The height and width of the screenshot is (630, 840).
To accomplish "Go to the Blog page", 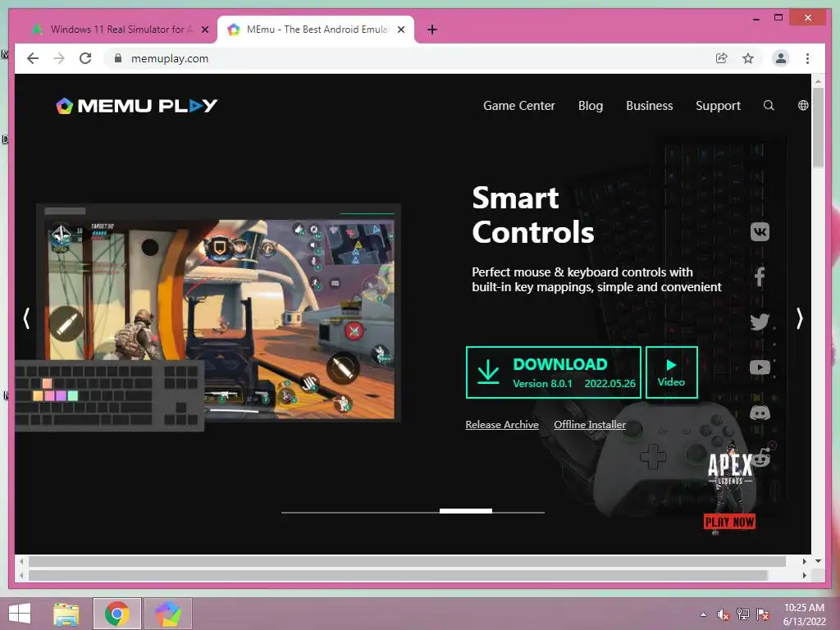I will (x=591, y=106).
